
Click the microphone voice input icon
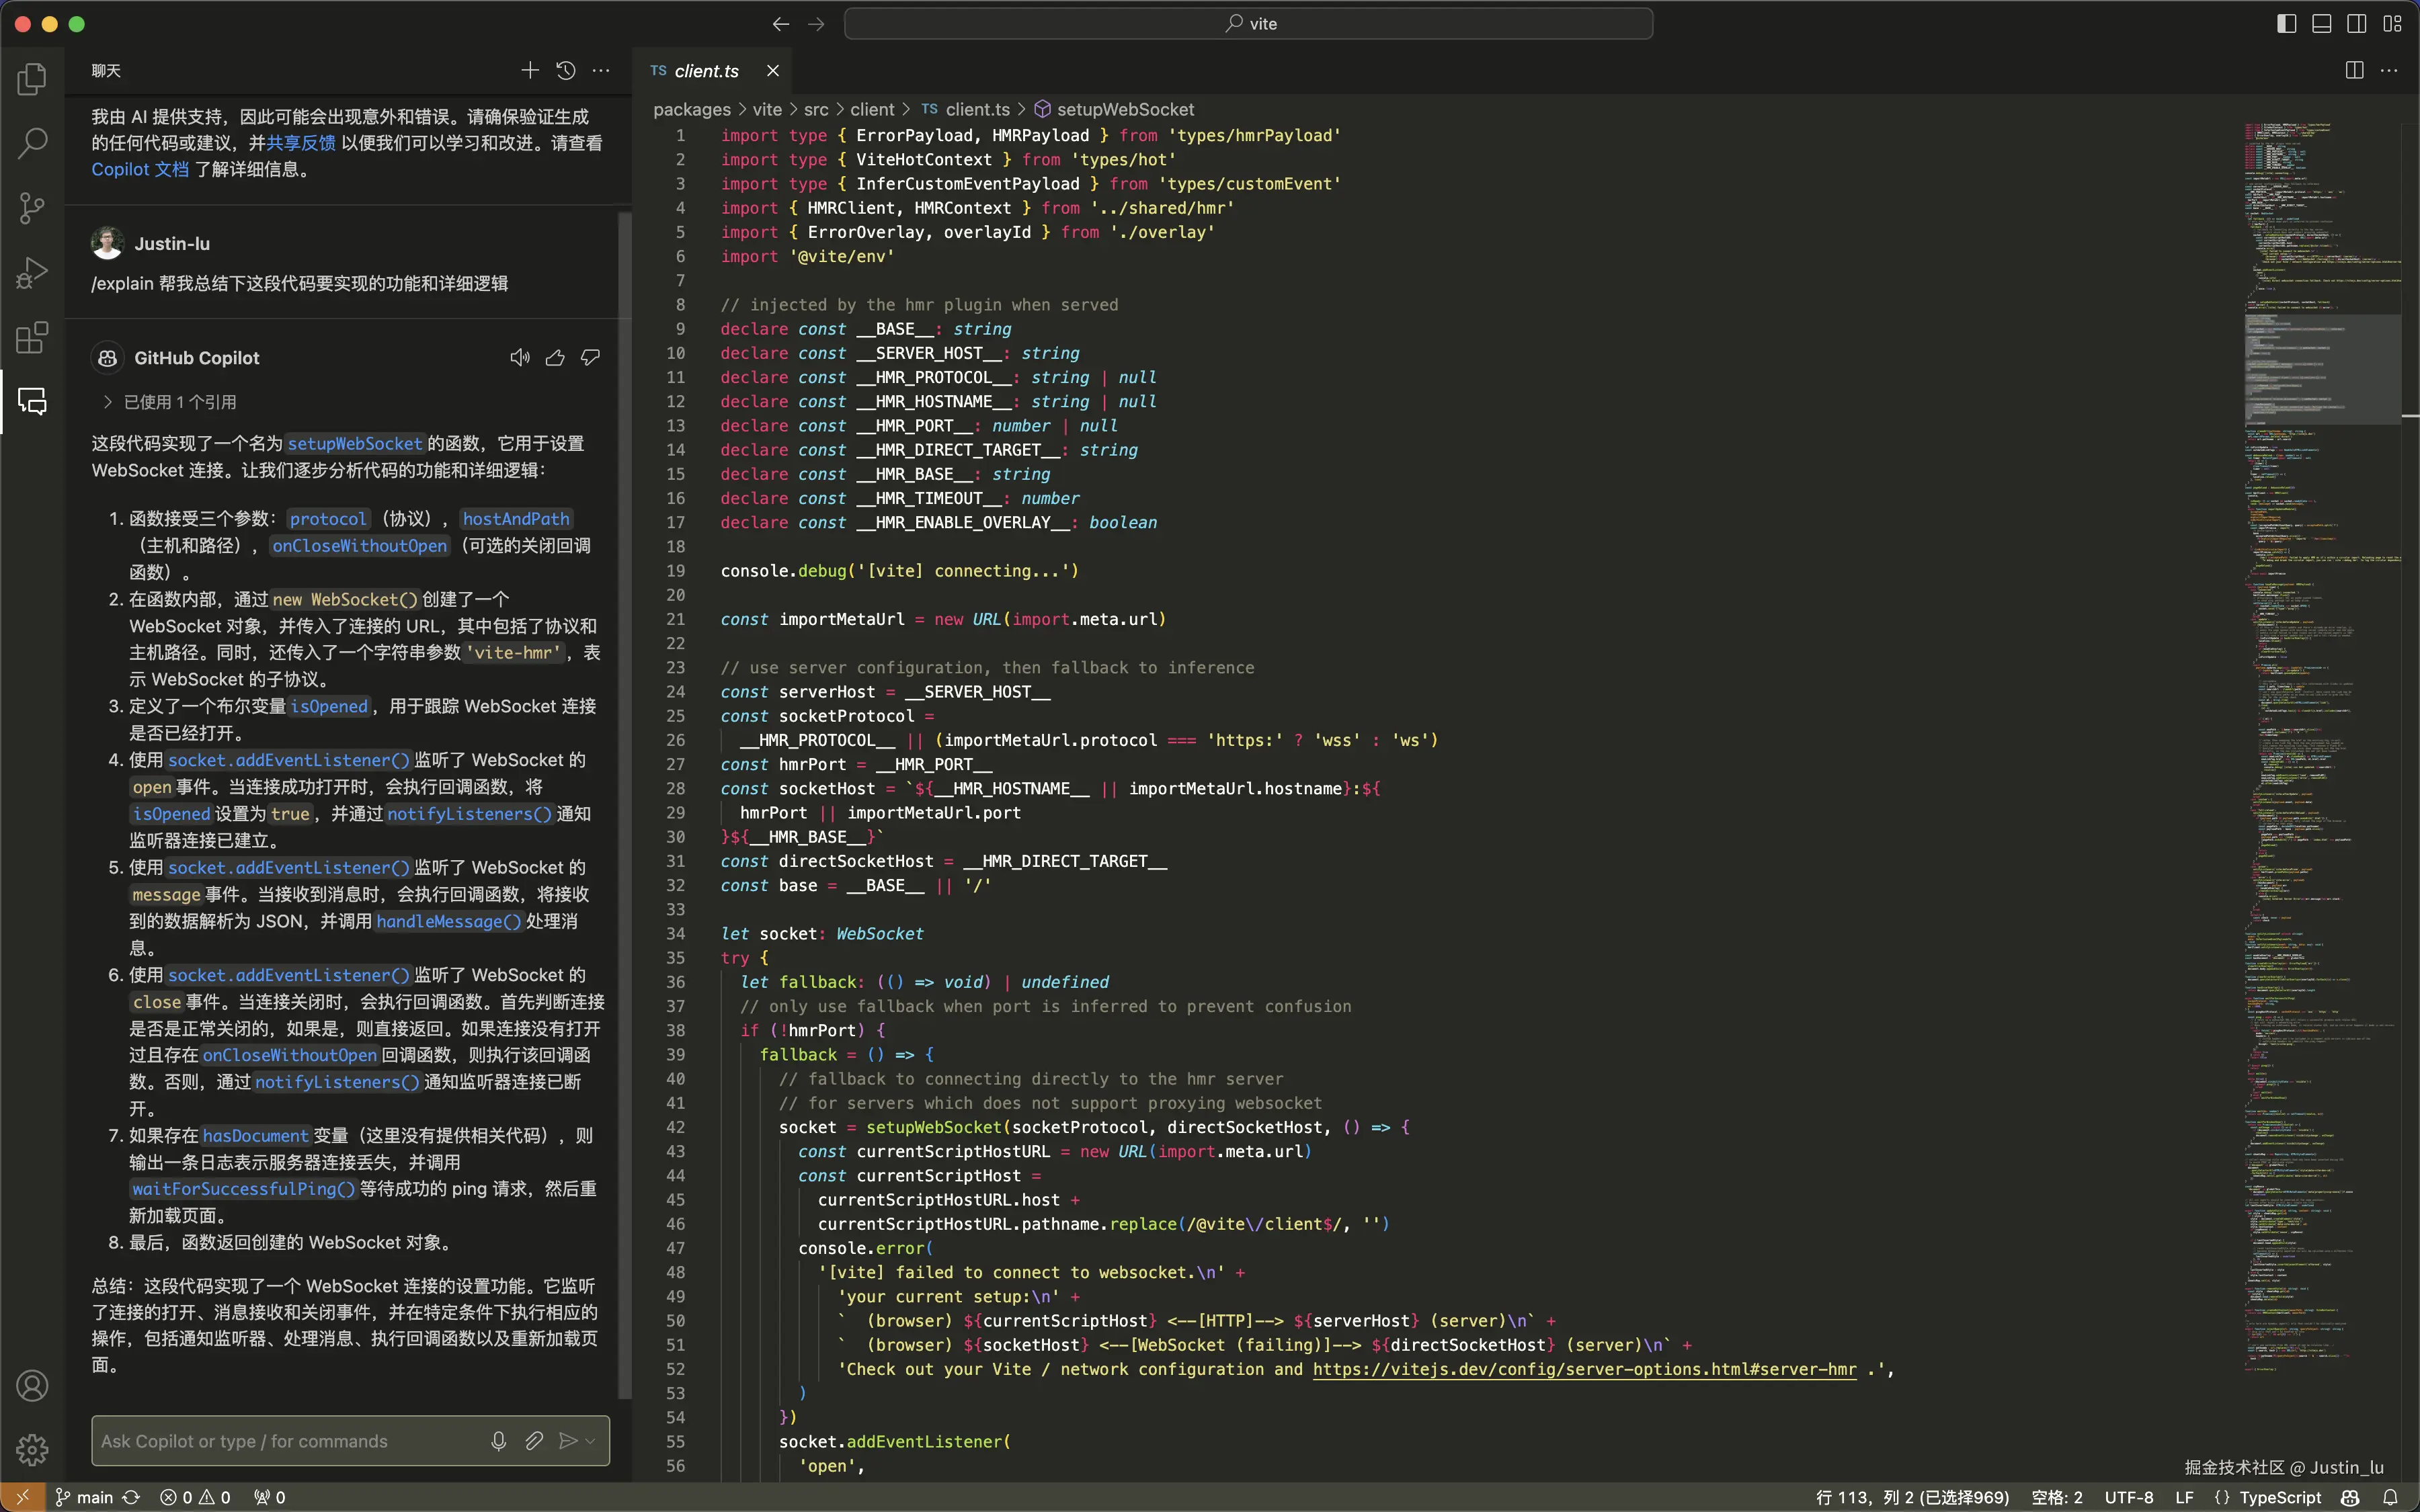[498, 1441]
